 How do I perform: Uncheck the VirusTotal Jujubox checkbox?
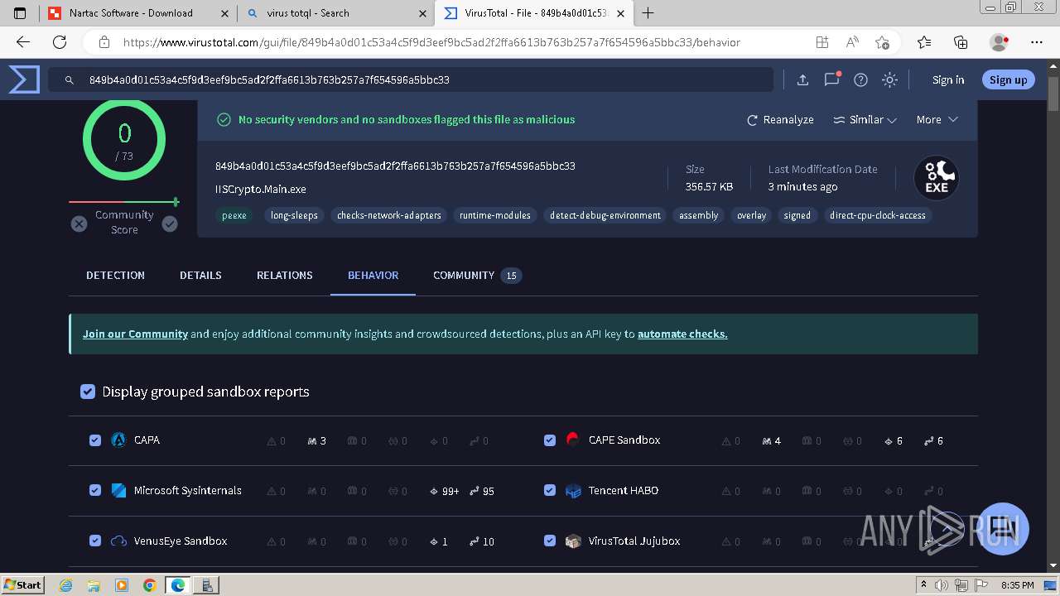(x=550, y=541)
